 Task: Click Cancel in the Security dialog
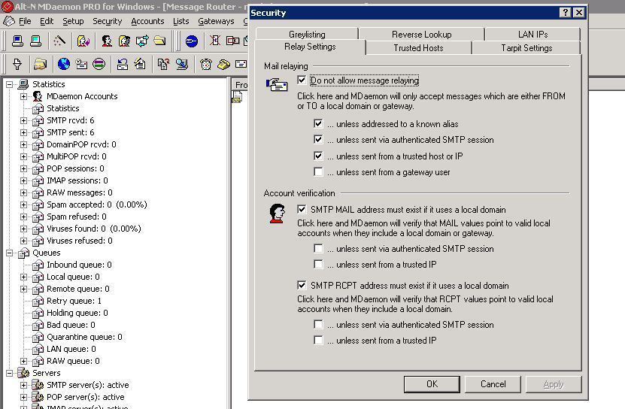(x=493, y=384)
